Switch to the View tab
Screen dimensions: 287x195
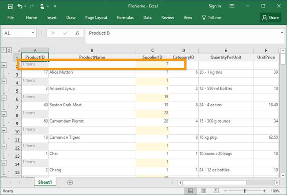pyautogui.click(x=188, y=18)
